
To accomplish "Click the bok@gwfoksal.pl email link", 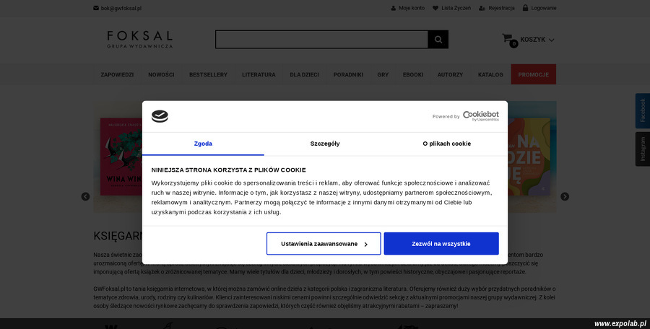I will [x=121, y=8].
